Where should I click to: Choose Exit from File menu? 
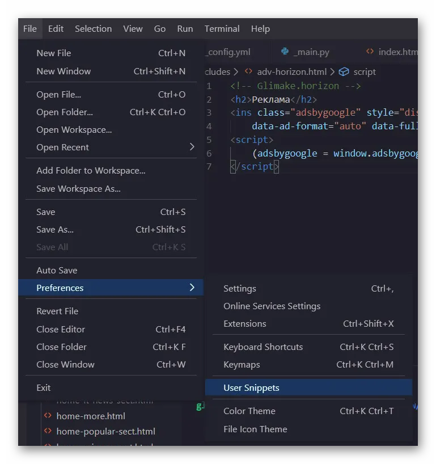point(111,388)
